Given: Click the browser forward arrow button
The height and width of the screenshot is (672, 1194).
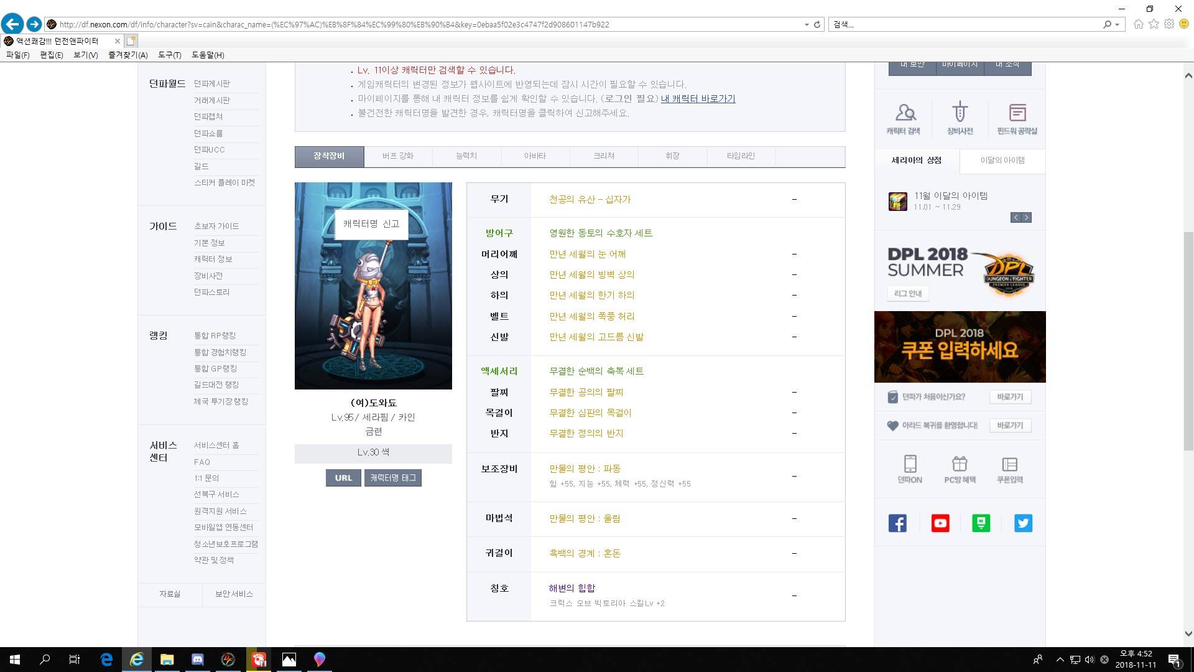Looking at the screenshot, I should click(34, 24).
